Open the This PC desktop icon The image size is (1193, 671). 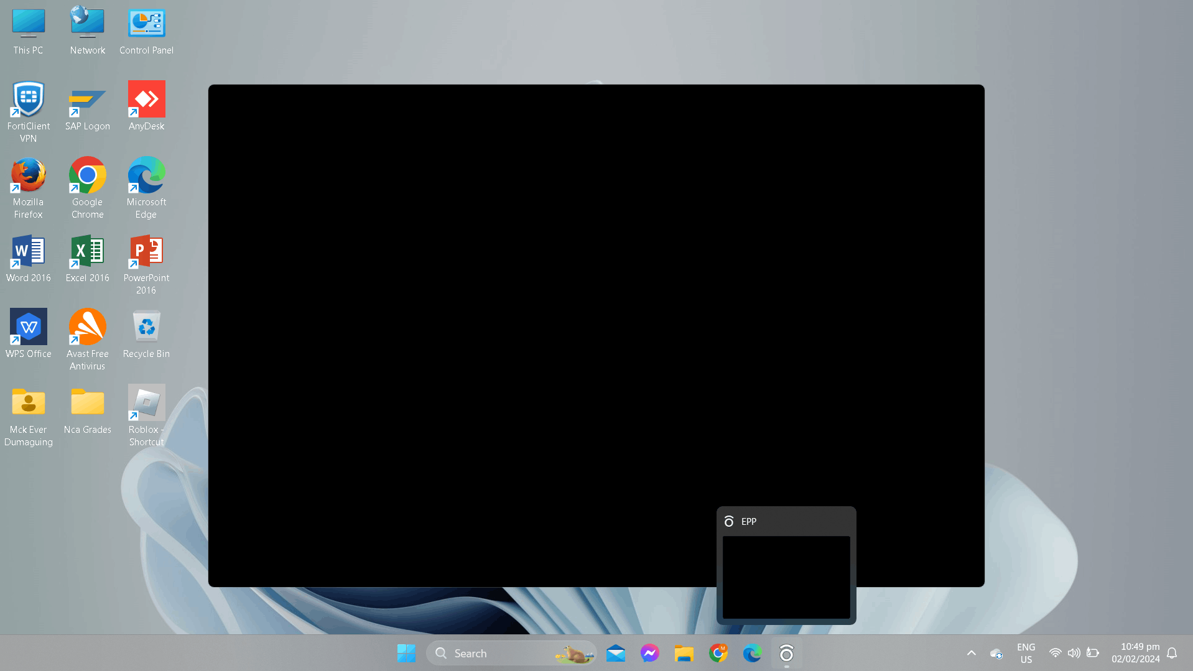[29, 31]
